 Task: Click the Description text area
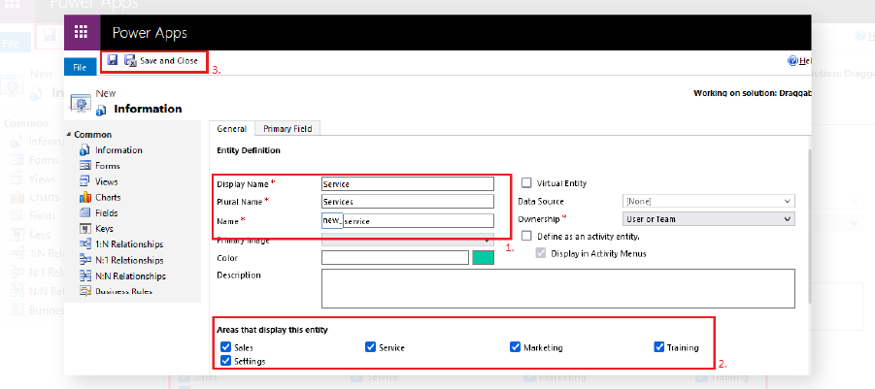558,289
